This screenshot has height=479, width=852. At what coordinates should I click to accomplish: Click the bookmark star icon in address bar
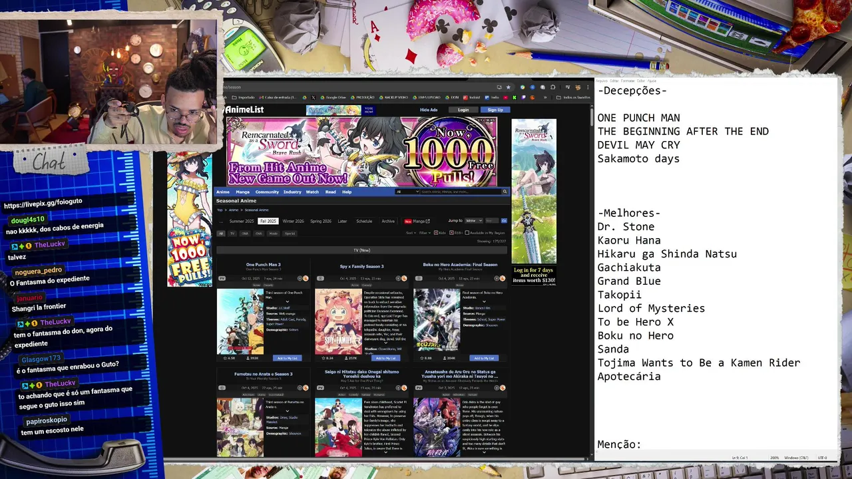(509, 87)
